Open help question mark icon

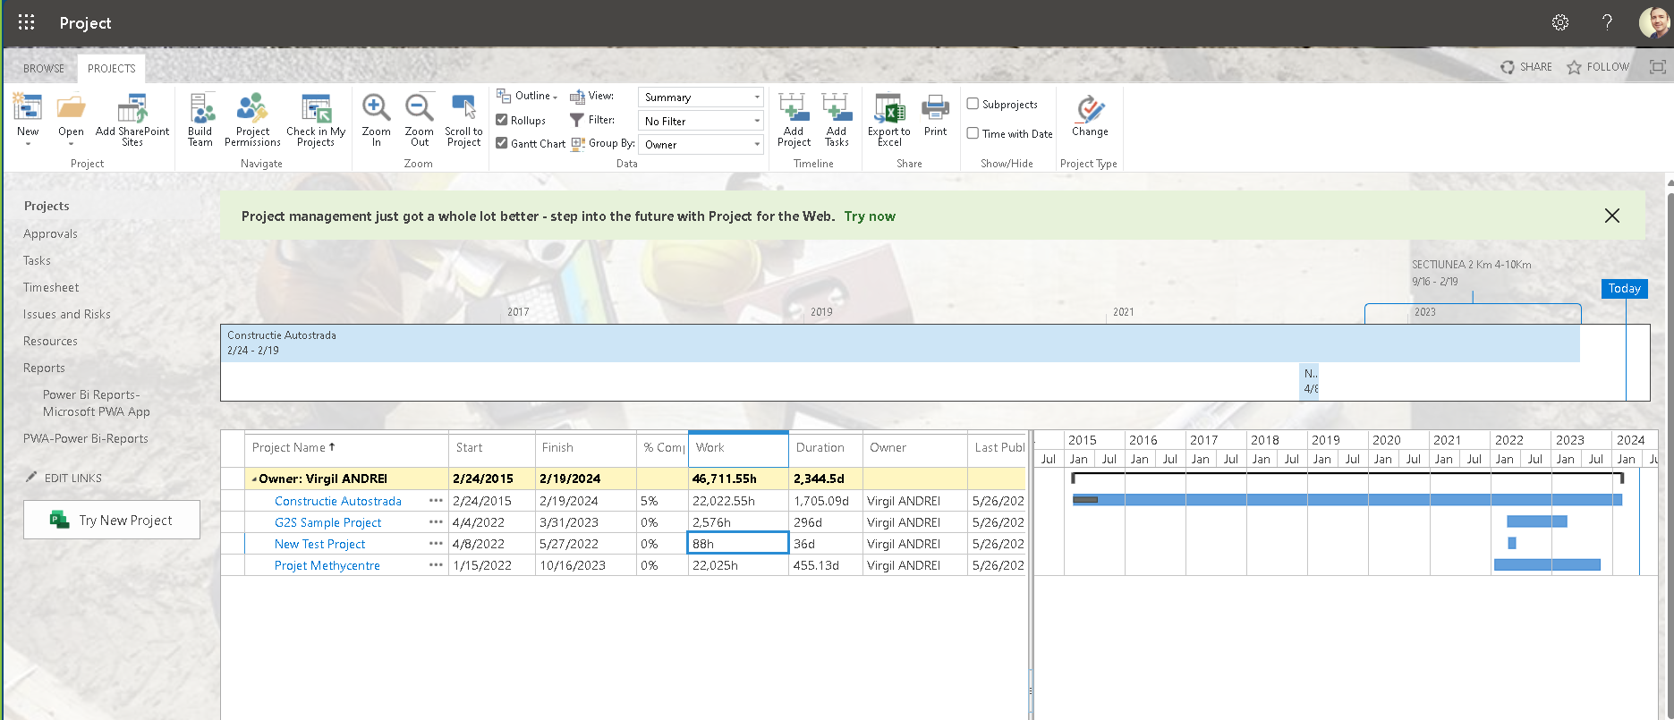(x=1607, y=22)
